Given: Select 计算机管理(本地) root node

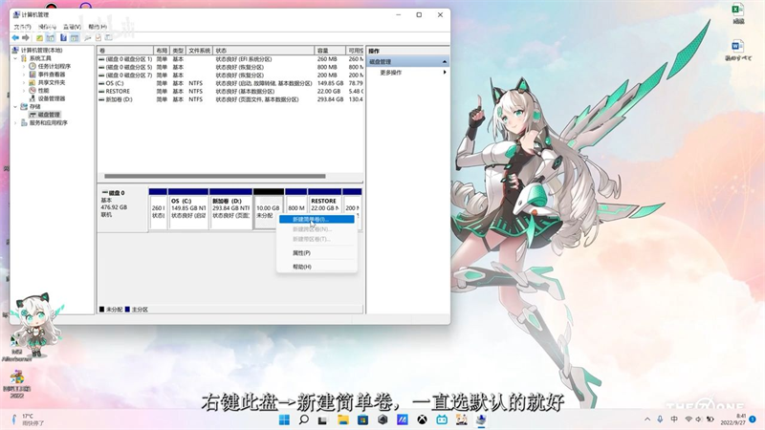Looking at the screenshot, I should pyautogui.click(x=41, y=51).
